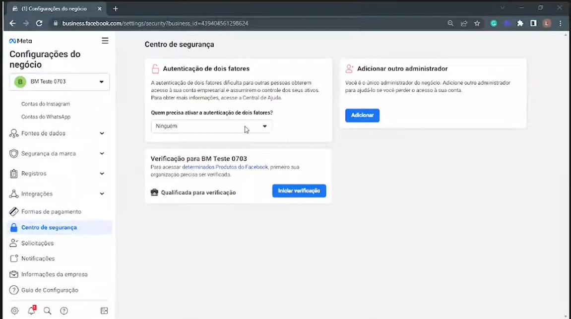Image resolution: width=571 pixels, height=319 pixels.
Task: Close the Configurações do negócio browser tab
Action: coord(99,9)
